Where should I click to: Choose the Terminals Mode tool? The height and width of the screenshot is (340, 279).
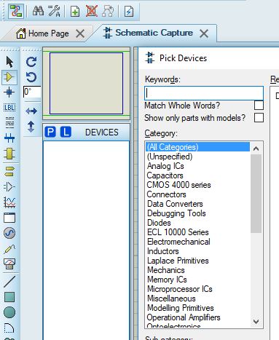click(9, 172)
